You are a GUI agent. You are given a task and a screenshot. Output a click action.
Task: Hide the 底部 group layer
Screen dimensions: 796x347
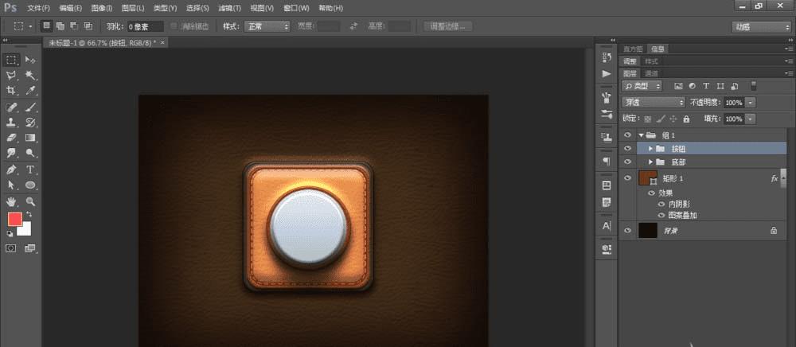pyautogui.click(x=628, y=162)
